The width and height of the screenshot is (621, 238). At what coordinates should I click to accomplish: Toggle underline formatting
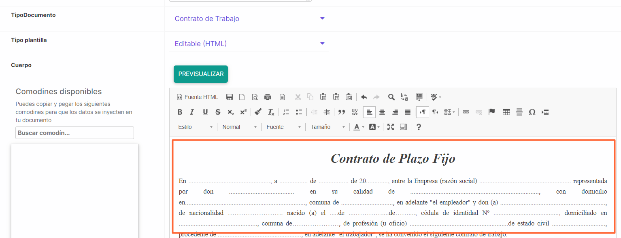(x=205, y=112)
